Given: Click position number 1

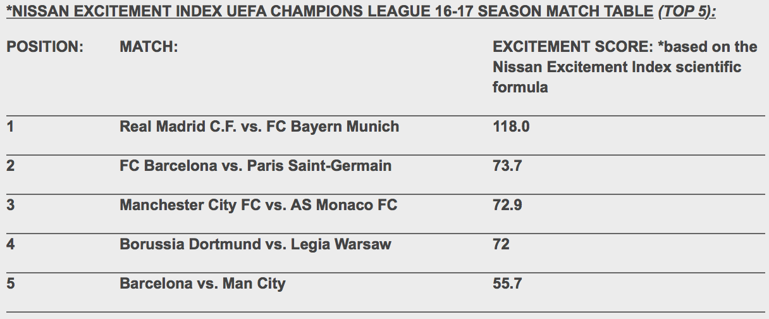Looking at the screenshot, I should pyautogui.click(x=10, y=127).
